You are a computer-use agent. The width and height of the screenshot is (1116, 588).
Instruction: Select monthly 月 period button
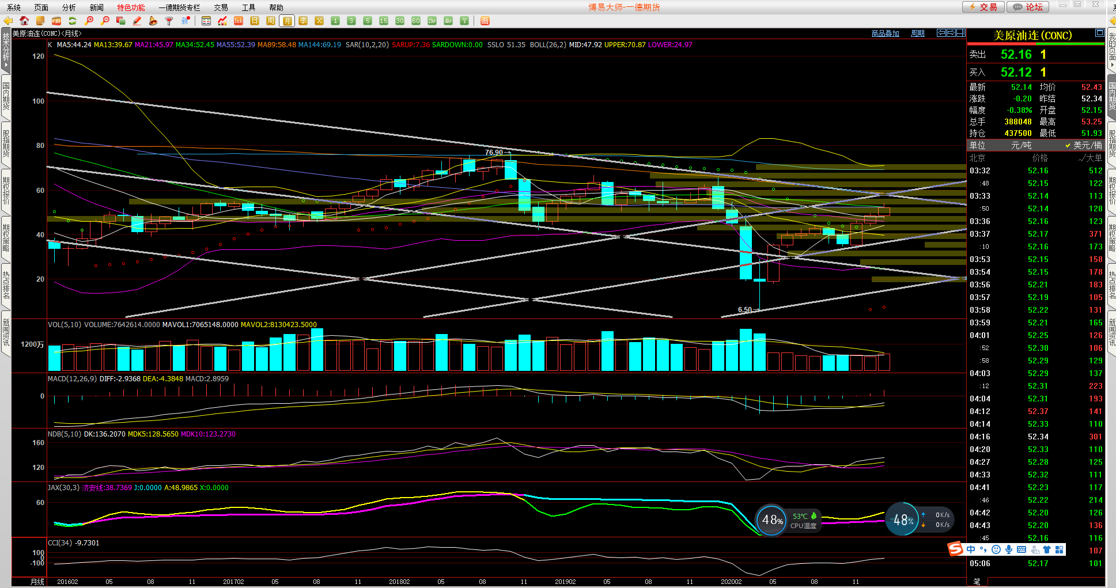click(x=287, y=21)
